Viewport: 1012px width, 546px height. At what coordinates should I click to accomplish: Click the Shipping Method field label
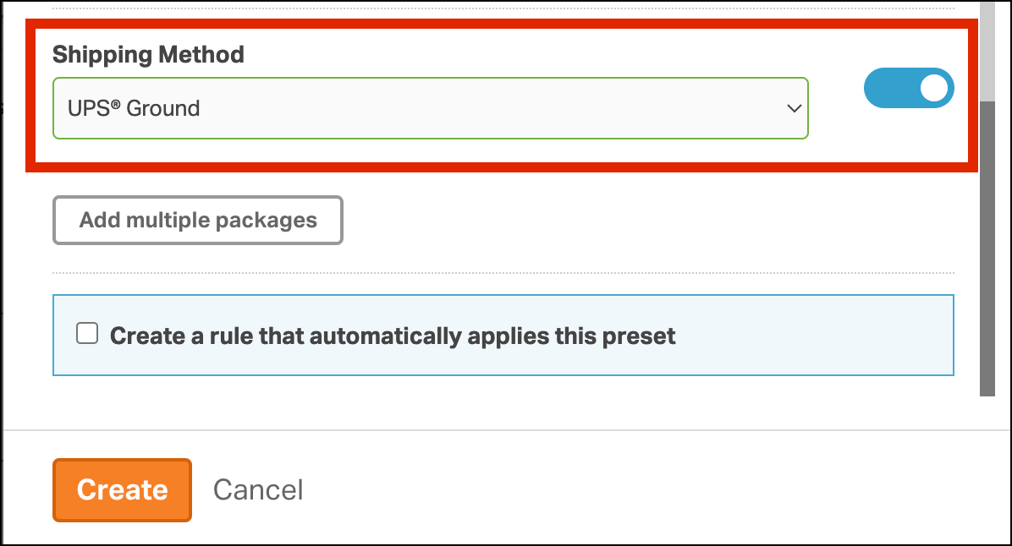148,55
